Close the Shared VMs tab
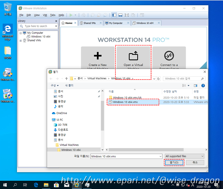This screenshot has height=189, width=223. pos(101,23)
